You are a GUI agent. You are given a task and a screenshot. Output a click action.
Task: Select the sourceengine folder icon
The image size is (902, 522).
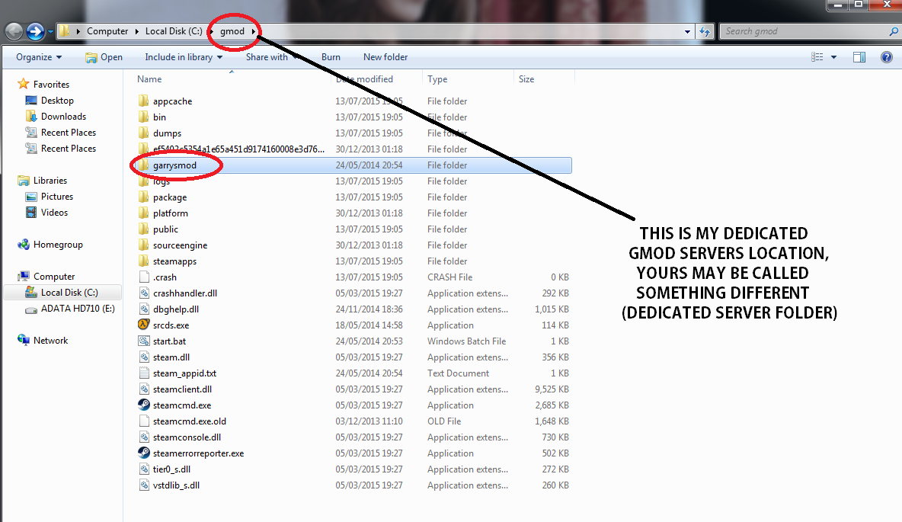pos(144,245)
